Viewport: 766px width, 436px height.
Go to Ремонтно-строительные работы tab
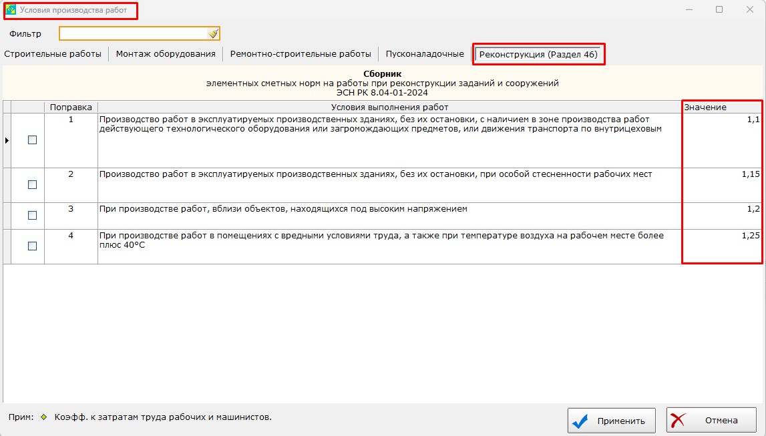coord(301,54)
